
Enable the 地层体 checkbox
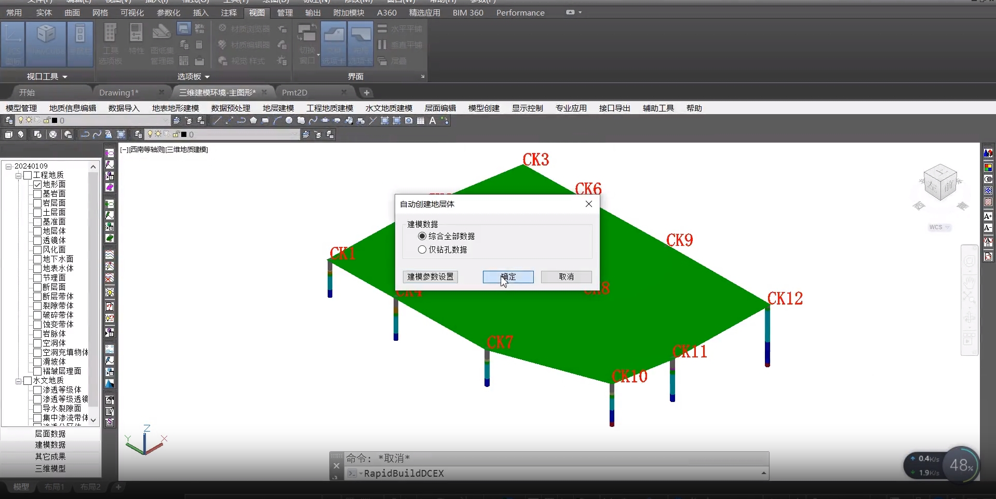click(37, 231)
